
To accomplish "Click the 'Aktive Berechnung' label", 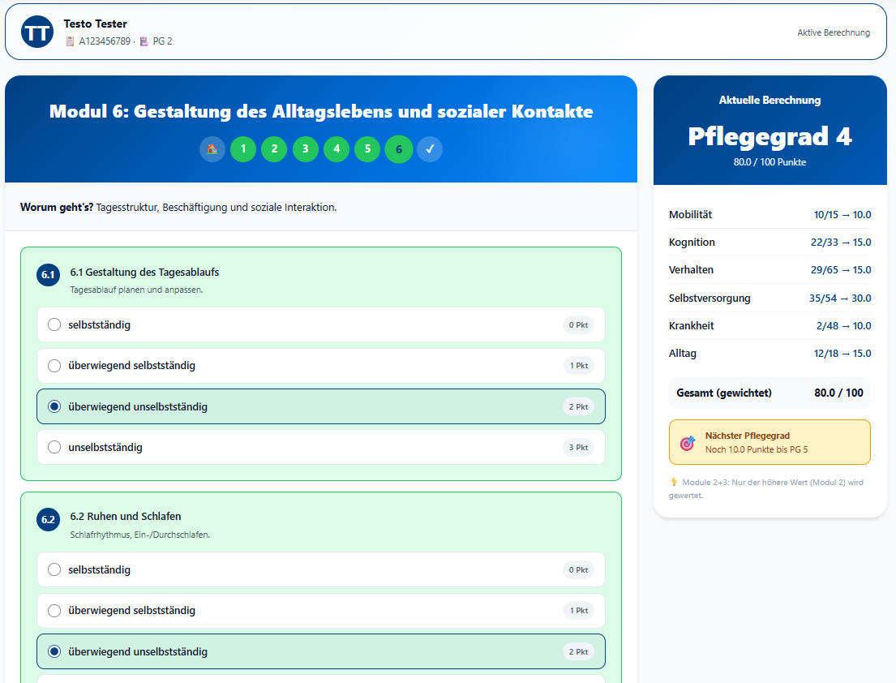I will 833,33.
